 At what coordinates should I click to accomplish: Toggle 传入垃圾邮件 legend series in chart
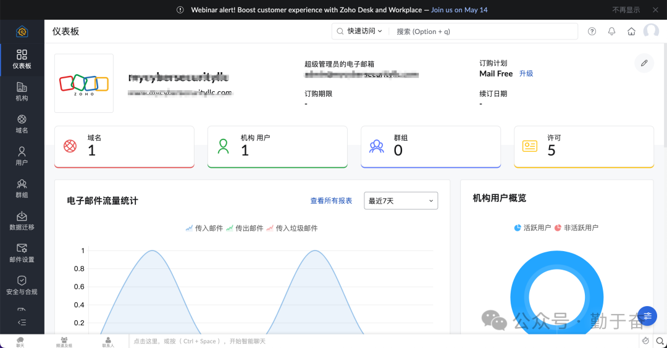click(292, 228)
